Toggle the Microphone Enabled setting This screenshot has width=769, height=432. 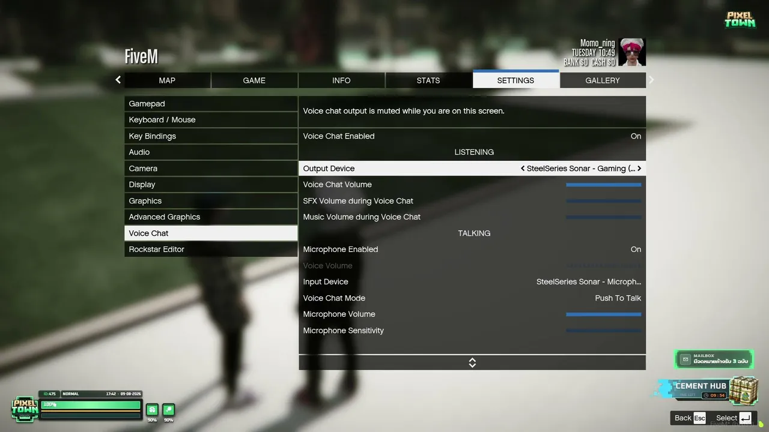coord(472,250)
